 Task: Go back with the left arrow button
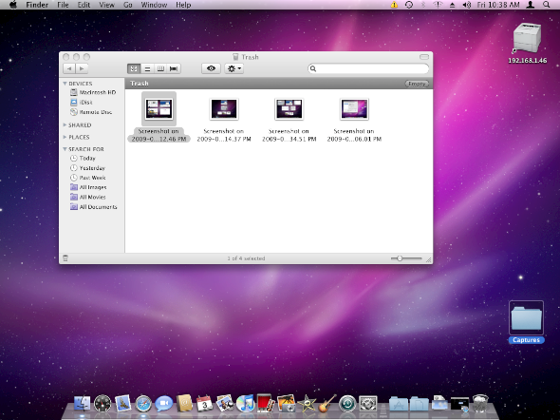[x=69, y=68]
